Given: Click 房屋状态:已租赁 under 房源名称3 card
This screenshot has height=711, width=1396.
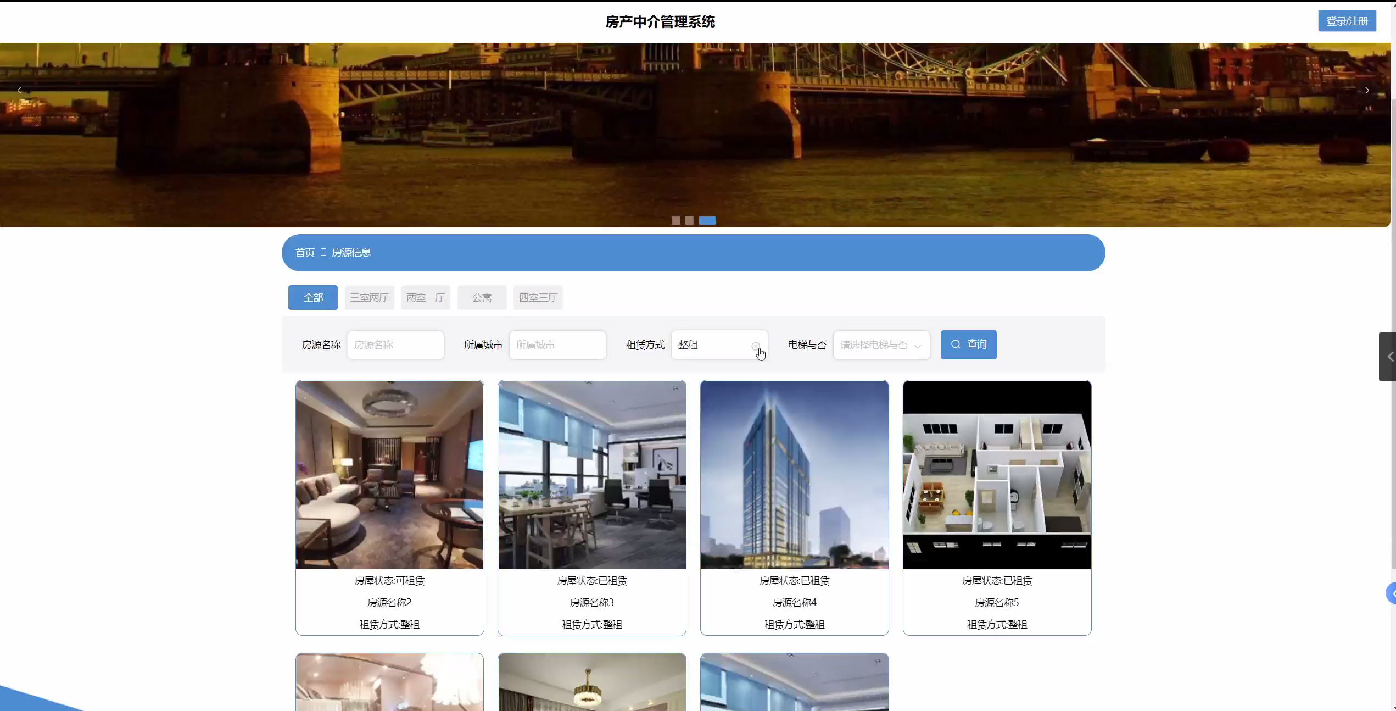Looking at the screenshot, I should click(x=592, y=580).
